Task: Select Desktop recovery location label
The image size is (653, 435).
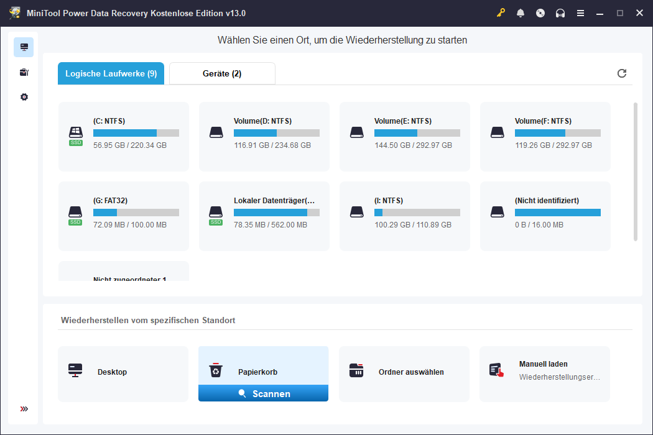Action: click(x=112, y=372)
